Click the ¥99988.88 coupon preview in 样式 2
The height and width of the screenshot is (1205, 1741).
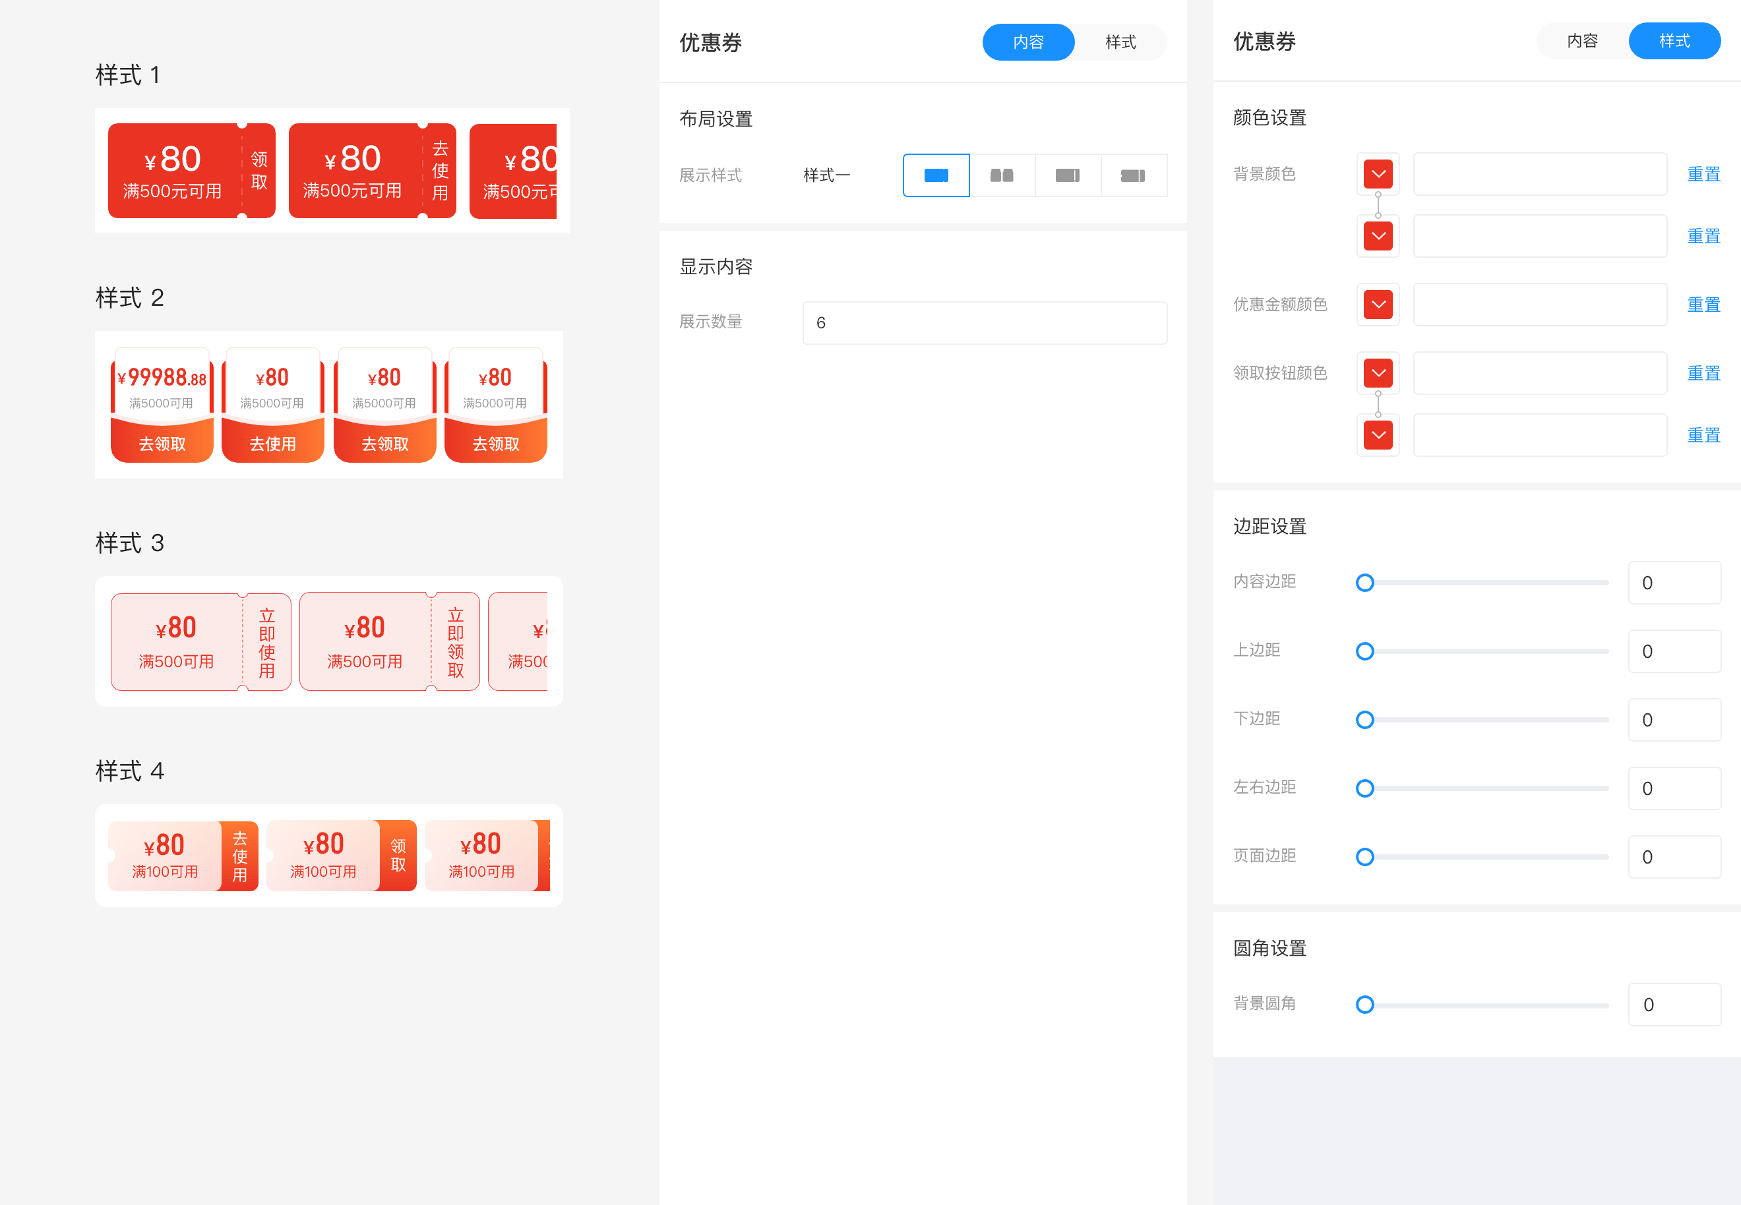pyautogui.click(x=161, y=404)
